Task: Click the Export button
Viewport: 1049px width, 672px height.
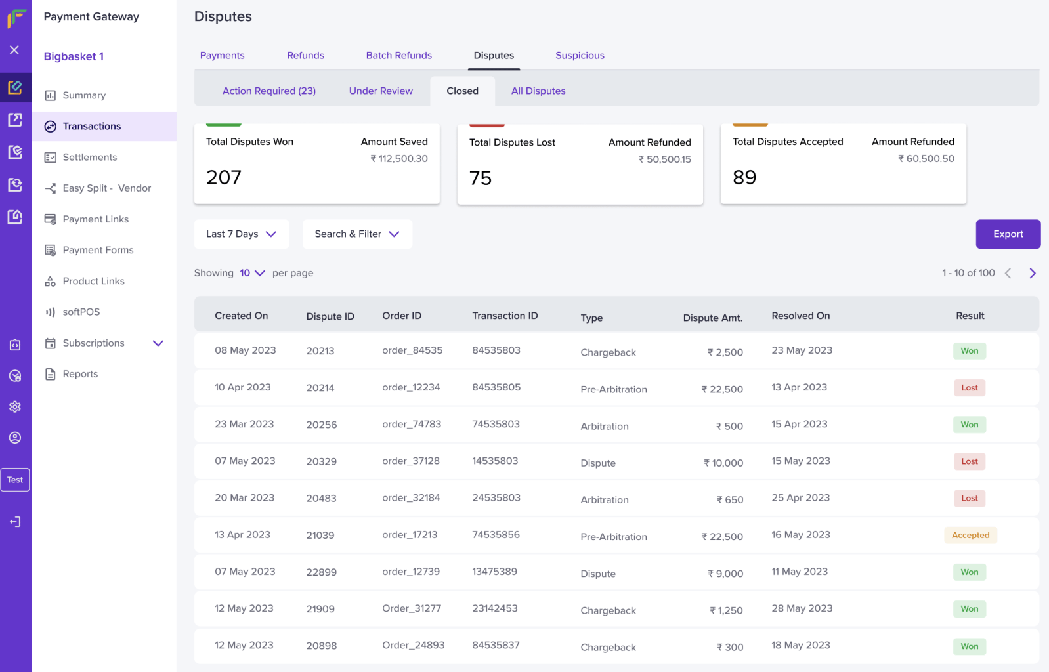Action: (1008, 234)
